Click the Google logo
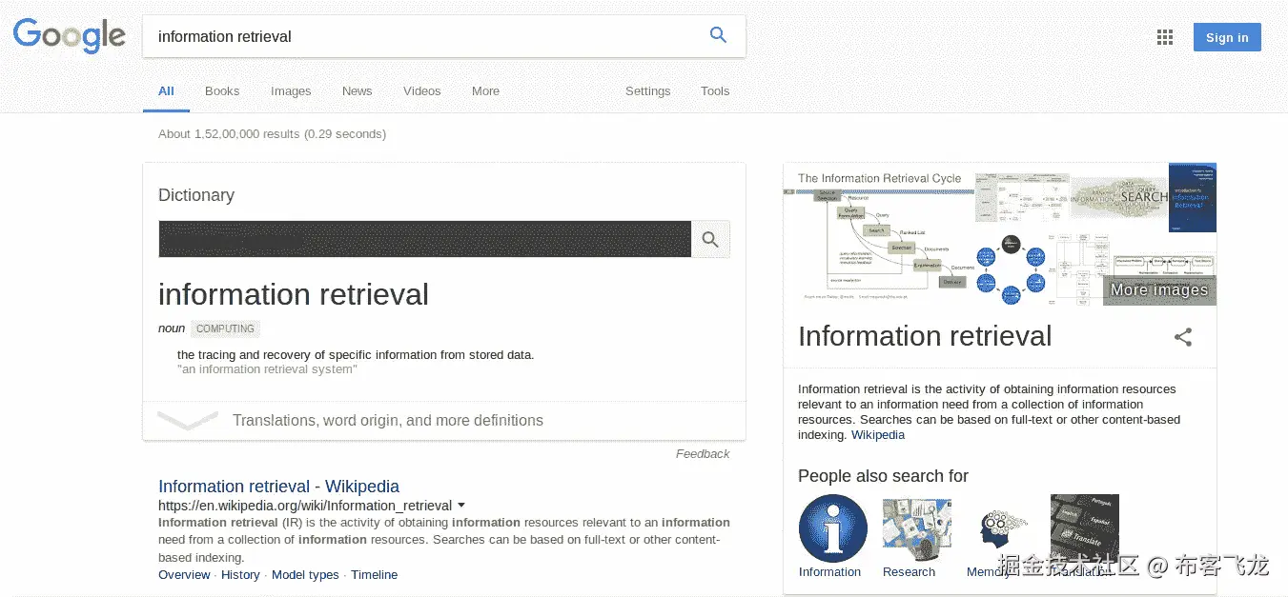 70,35
